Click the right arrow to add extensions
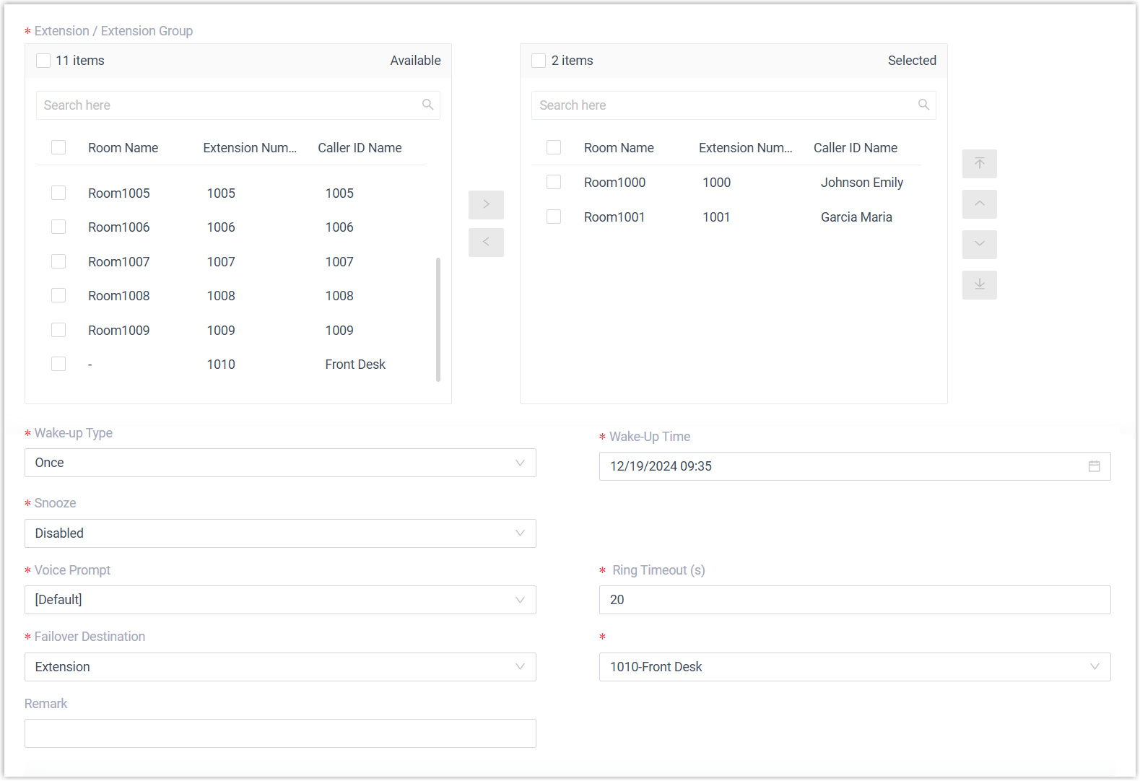The image size is (1140, 781). tap(486, 205)
